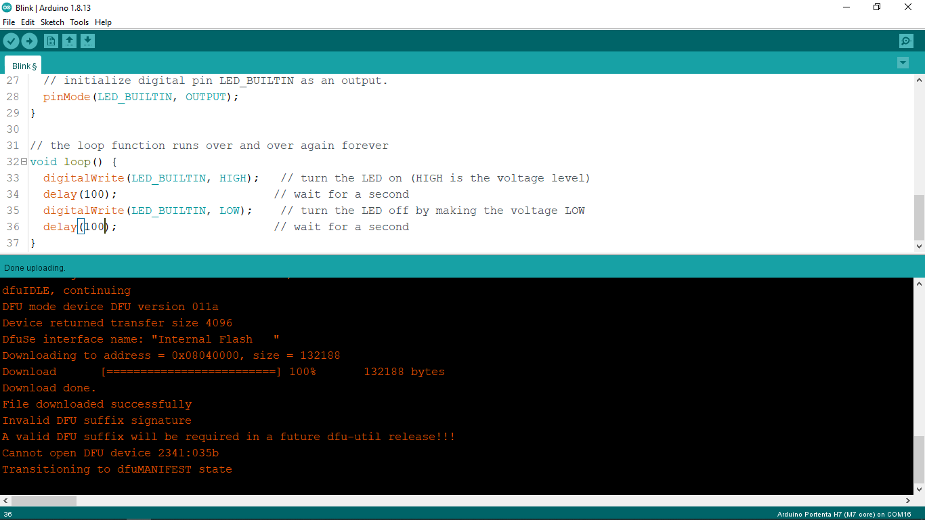This screenshot has height=520, width=925.
Task: Open the Sketch menu
Action: tap(52, 22)
